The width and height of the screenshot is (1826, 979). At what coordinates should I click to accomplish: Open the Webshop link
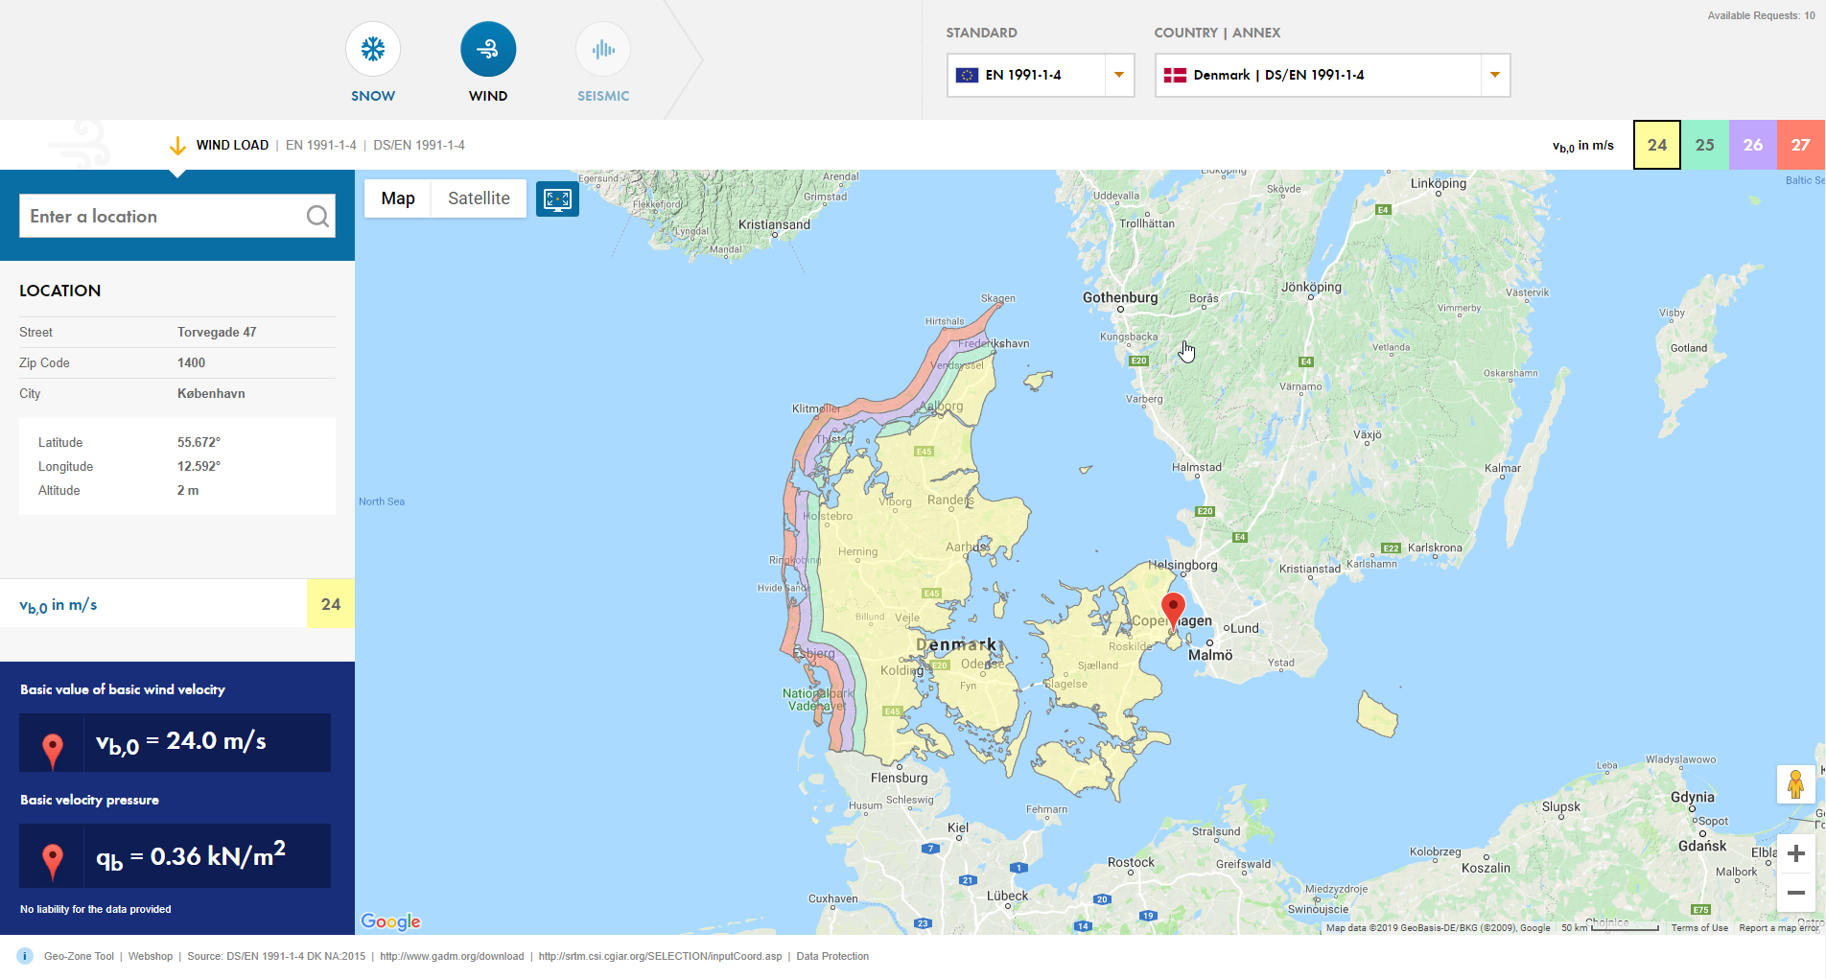[x=151, y=956]
